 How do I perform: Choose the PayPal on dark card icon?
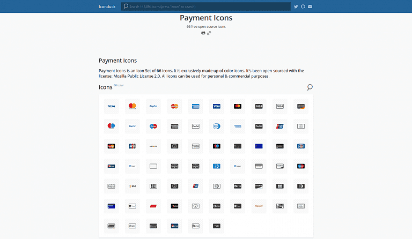[259, 126]
